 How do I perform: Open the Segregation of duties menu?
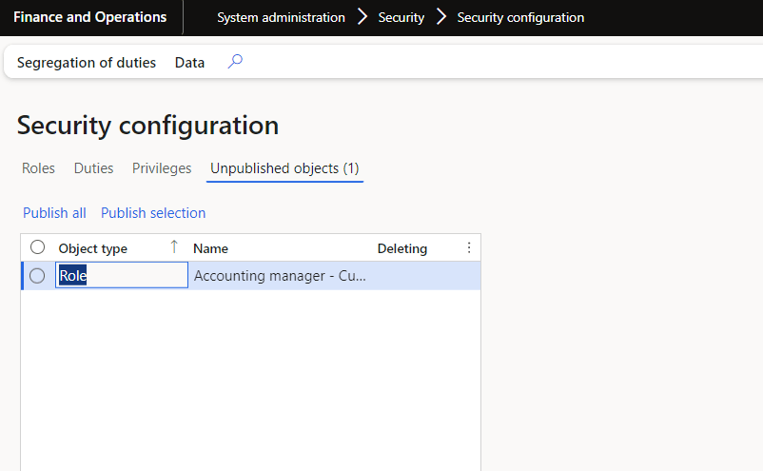coord(87,63)
